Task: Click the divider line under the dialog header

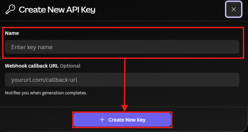Action: point(124,21)
